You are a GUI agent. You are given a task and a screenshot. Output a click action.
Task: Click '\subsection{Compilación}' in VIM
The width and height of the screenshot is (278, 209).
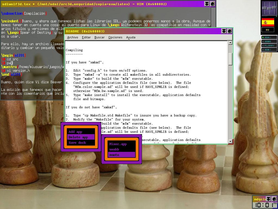(x=24, y=14)
